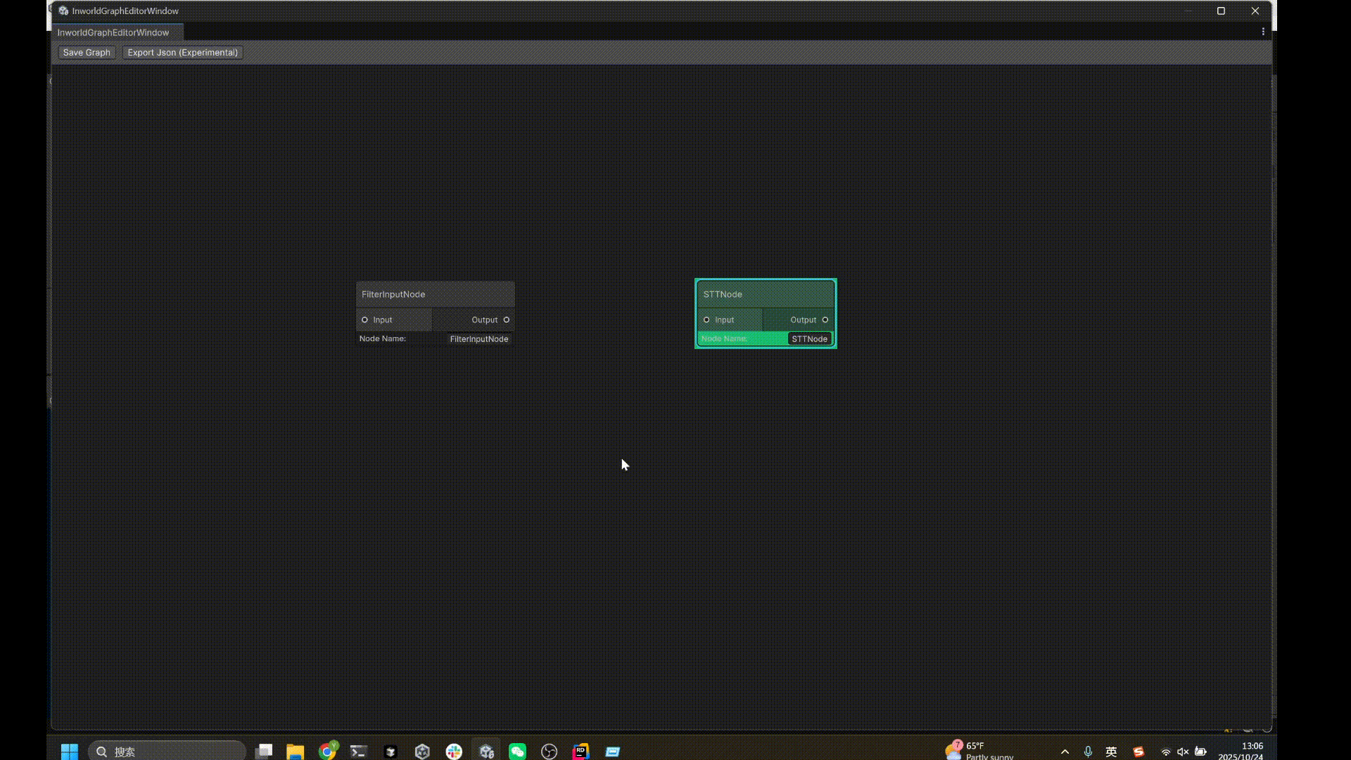Viewport: 1351px width, 760px height.
Task: Show hidden system tray icons
Action: [x=1065, y=751]
